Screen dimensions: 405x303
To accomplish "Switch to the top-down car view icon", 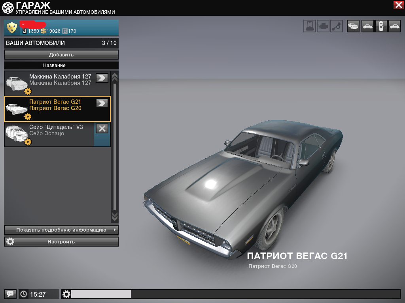I will click(381, 26).
